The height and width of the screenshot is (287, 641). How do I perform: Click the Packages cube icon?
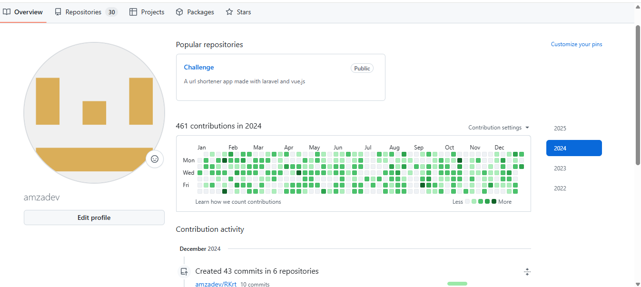[179, 12]
